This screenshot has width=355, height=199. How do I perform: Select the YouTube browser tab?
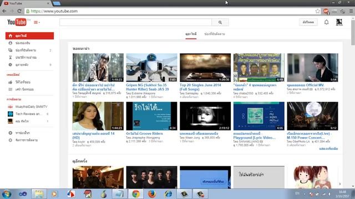(x=26, y=3)
